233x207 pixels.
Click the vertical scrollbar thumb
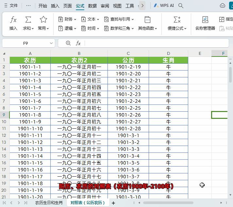(230, 74)
